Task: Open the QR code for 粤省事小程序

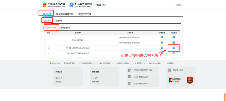Action: [169, 70]
